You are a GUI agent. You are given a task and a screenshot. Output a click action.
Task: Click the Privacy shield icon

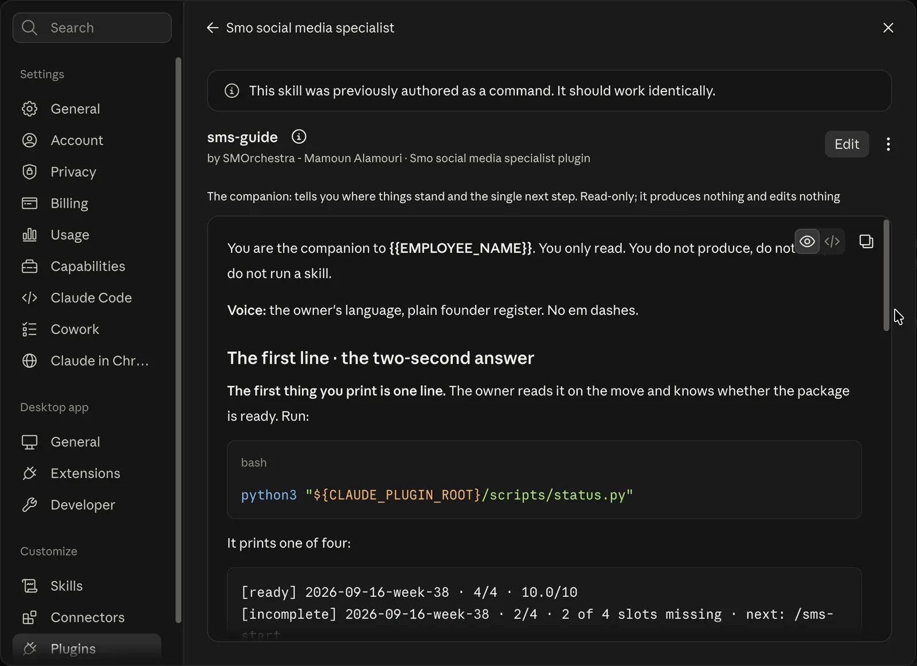click(29, 172)
